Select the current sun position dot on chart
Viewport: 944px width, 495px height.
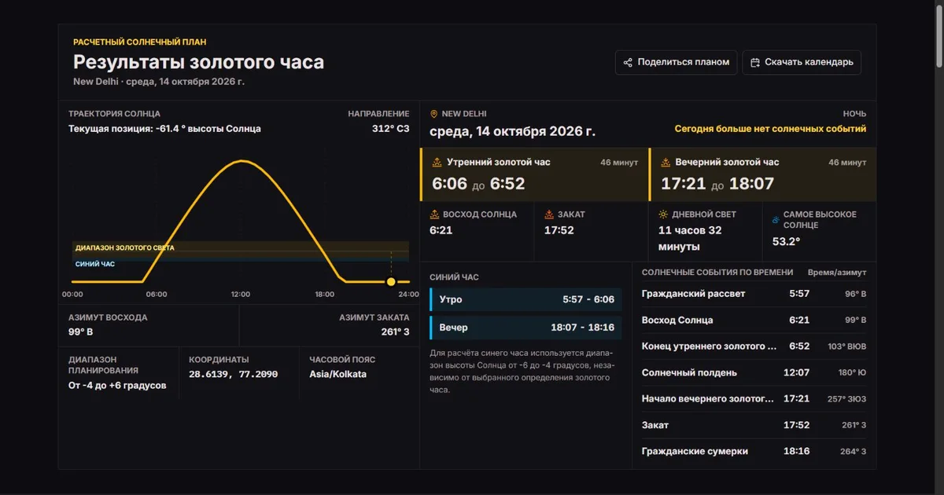[391, 281]
